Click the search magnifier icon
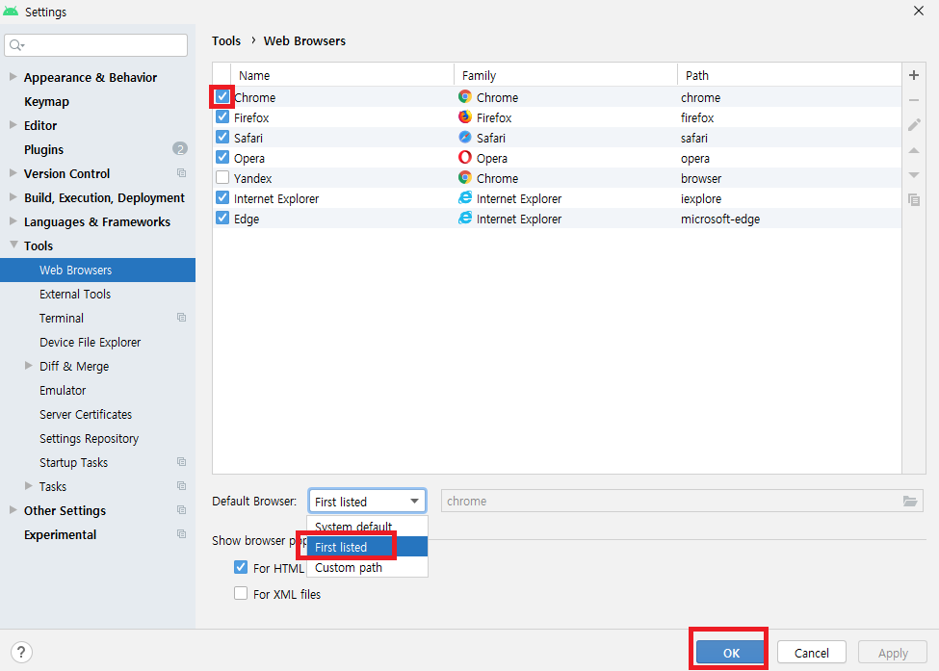This screenshot has width=939, height=671. click(16, 45)
